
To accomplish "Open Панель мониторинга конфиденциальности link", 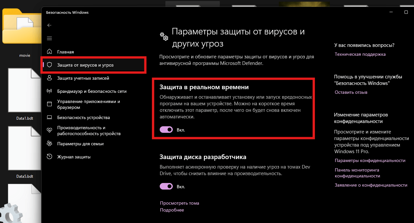I will click(357, 173).
